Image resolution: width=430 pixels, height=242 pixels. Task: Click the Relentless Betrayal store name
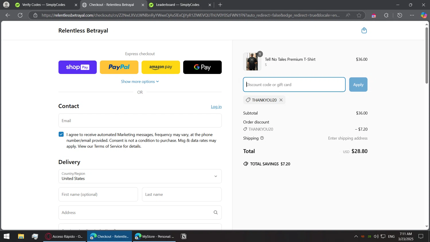coord(83,30)
